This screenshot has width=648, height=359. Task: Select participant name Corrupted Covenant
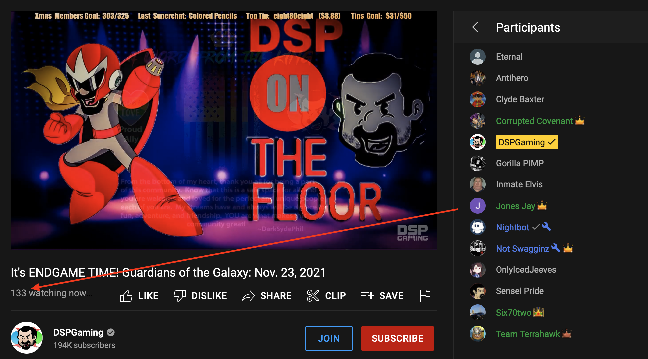click(x=534, y=121)
